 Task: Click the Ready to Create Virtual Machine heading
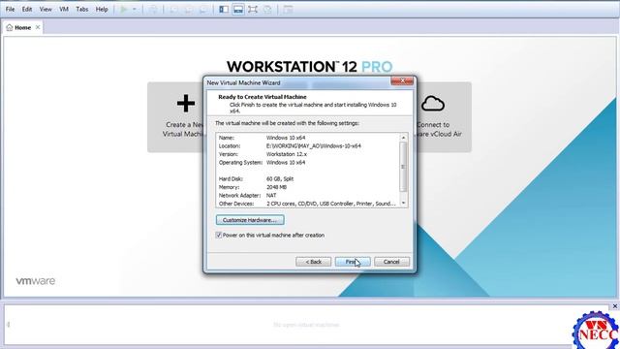coord(263,97)
